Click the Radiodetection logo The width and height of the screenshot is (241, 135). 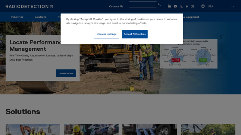tap(29, 6)
